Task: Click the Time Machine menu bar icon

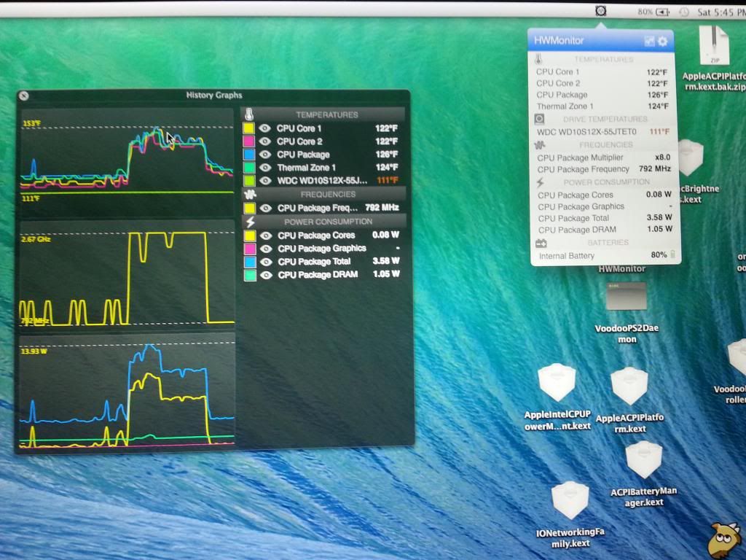Action: pyautogui.click(x=683, y=12)
